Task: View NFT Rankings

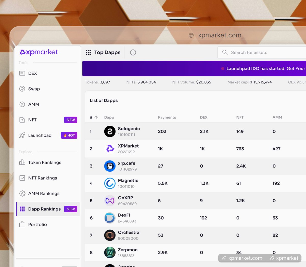Action: [42, 178]
